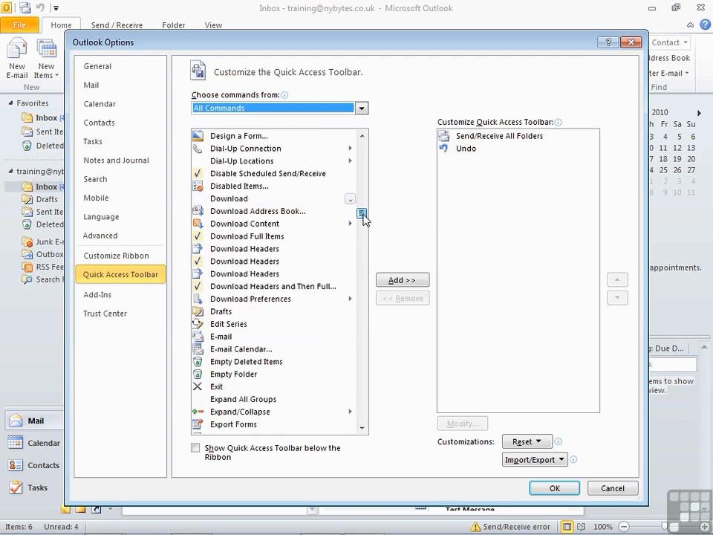The image size is (713, 535).
Task: Select Disable Scheduled Send/Receive checkmark command
Action: click(x=273, y=173)
